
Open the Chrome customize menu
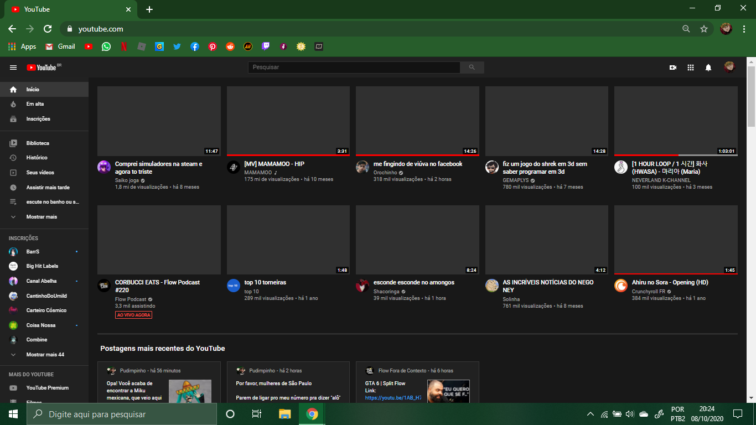pos(744,29)
